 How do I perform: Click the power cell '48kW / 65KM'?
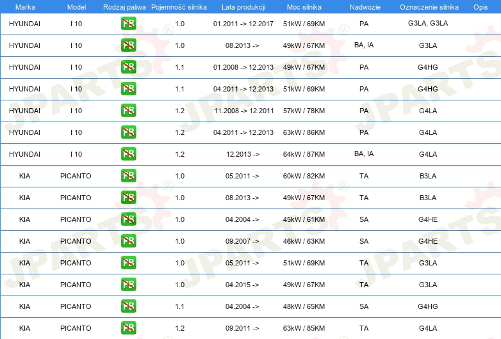coord(304,306)
